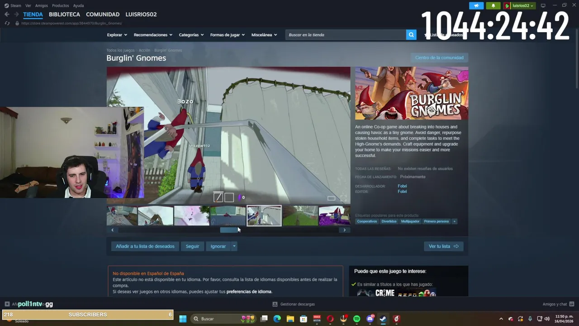Switch to Steam taskbar icon
The height and width of the screenshot is (326, 579).
pos(383,319)
